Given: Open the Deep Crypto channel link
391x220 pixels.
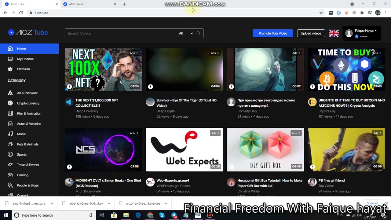Looking at the screenshot, I should [x=166, y=111].
